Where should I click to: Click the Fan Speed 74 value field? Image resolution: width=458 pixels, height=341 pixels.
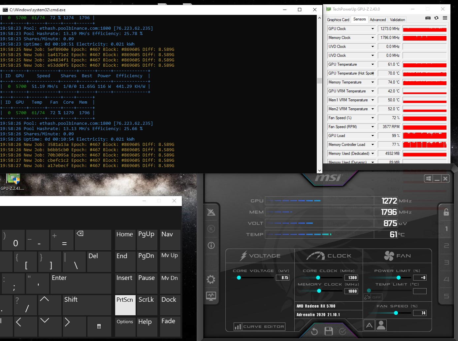pyautogui.click(x=420, y=313)
